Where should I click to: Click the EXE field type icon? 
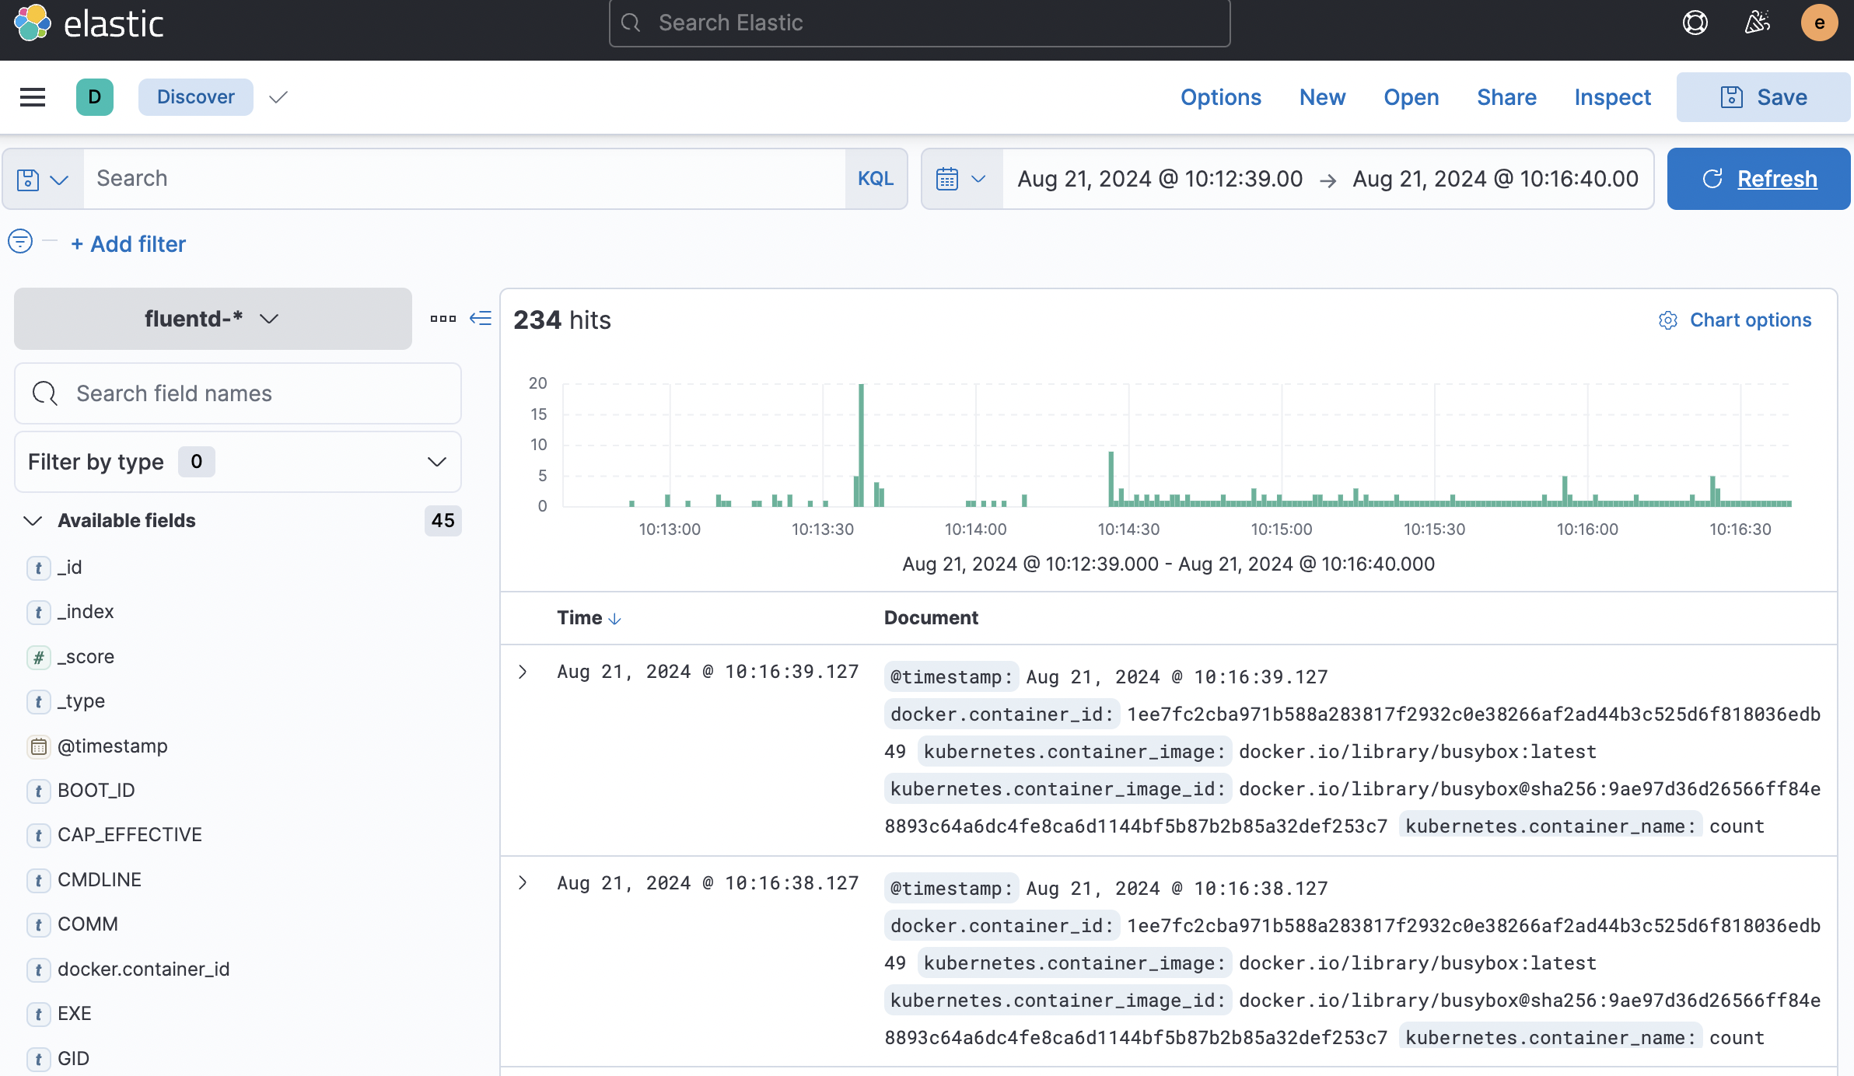(x=39, y=1015)
